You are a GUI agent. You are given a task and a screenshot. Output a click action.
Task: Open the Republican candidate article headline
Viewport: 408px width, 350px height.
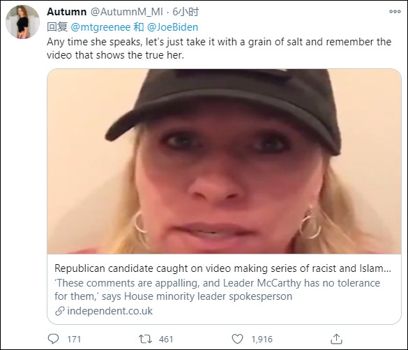coord(222,268)
